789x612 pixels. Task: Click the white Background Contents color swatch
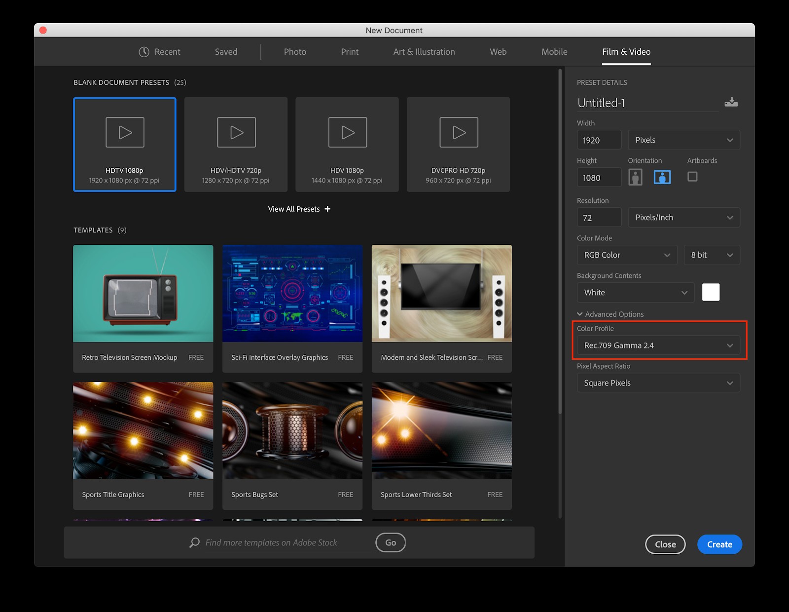point(711,292)
